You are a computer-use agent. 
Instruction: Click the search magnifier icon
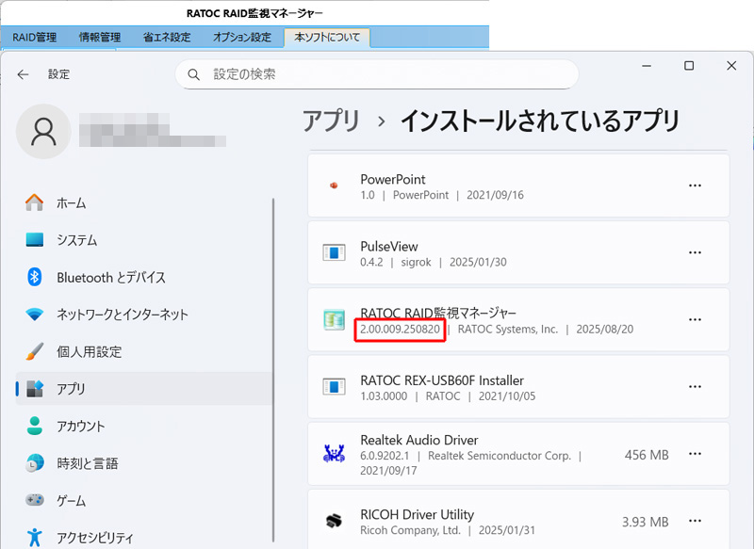(193, 74)
